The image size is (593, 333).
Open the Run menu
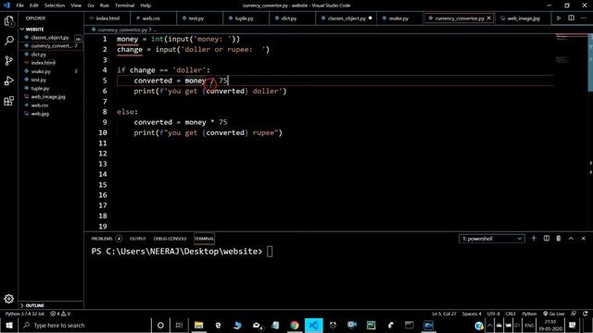[x=105, y=6]
